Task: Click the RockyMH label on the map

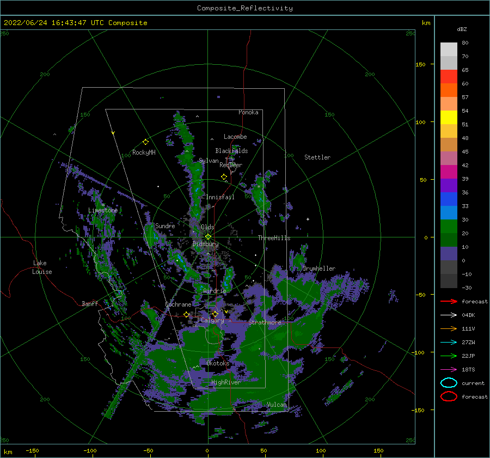Action: tap(144, 152)
